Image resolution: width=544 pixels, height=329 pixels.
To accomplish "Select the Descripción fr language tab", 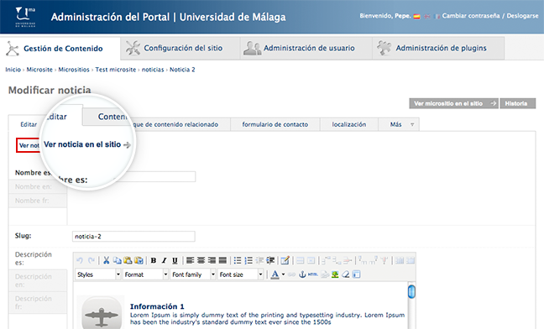I will (38, 303).
